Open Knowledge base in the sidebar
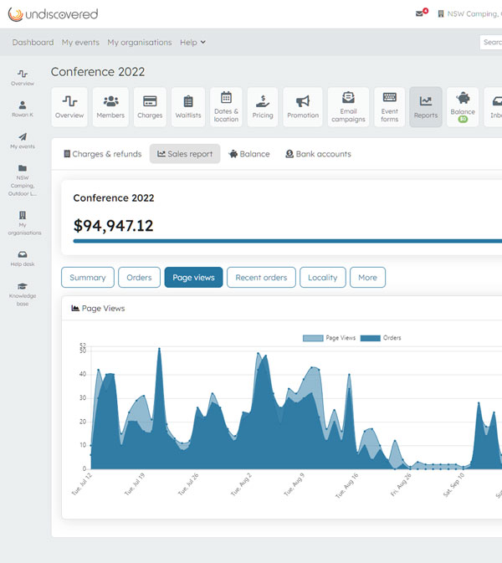This screenshot has height=563, width=502. pyautogui.click(x=23, y=294)
